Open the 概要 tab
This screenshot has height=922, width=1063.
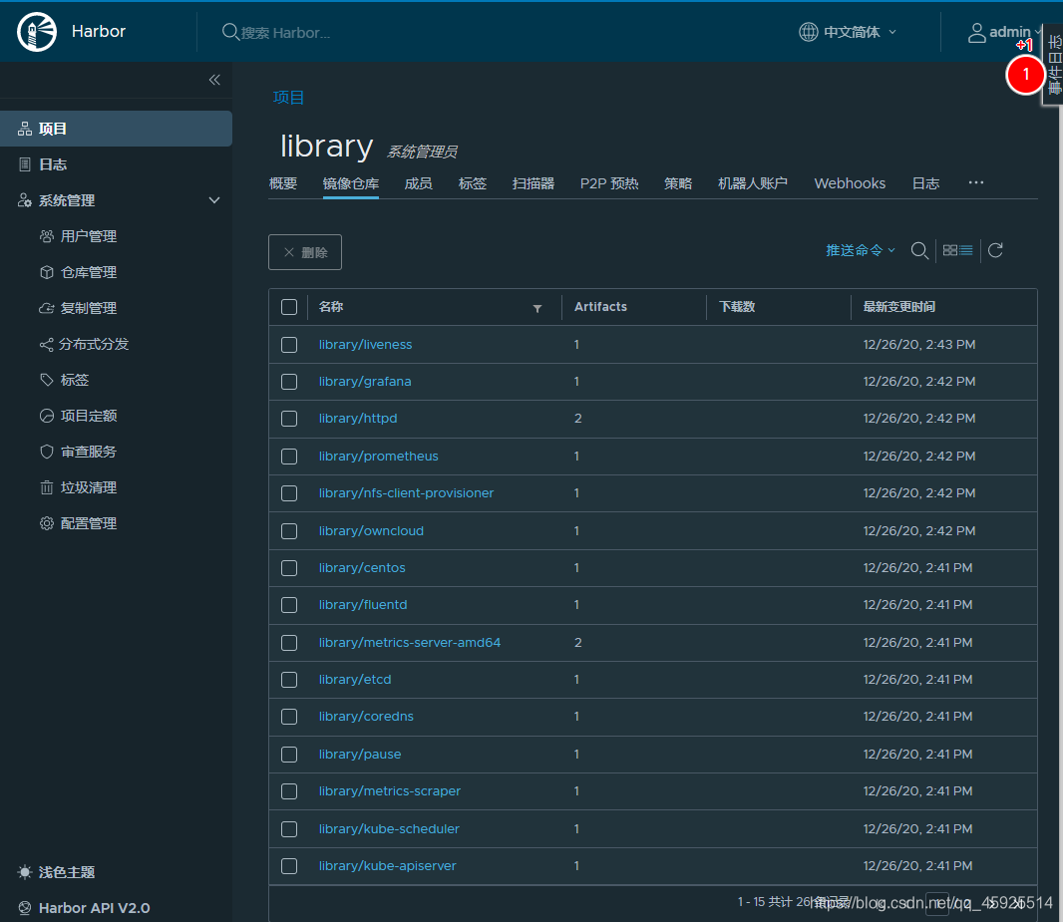tap(282, 183)
